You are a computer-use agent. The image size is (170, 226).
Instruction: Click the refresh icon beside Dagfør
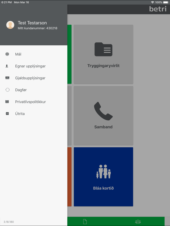(7, 90)
